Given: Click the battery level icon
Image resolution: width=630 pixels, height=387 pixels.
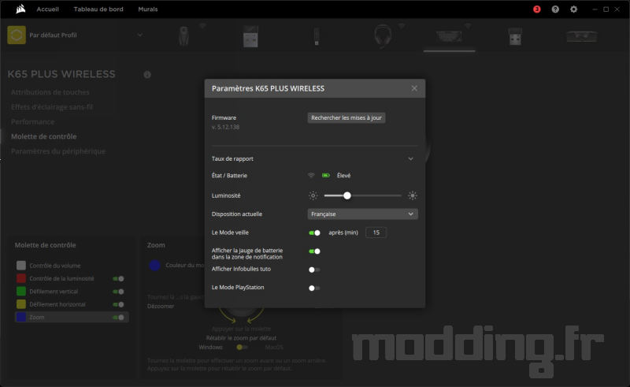Looking at the screenshot, I should coord(326,176).
